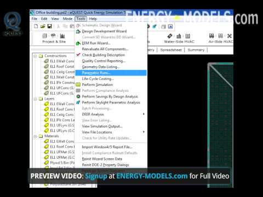Image resolution: width=263 pixels, height=197 pixels.
Task: Select EL1 Ceilg Const under Constructions
Action: click(62, 72)
